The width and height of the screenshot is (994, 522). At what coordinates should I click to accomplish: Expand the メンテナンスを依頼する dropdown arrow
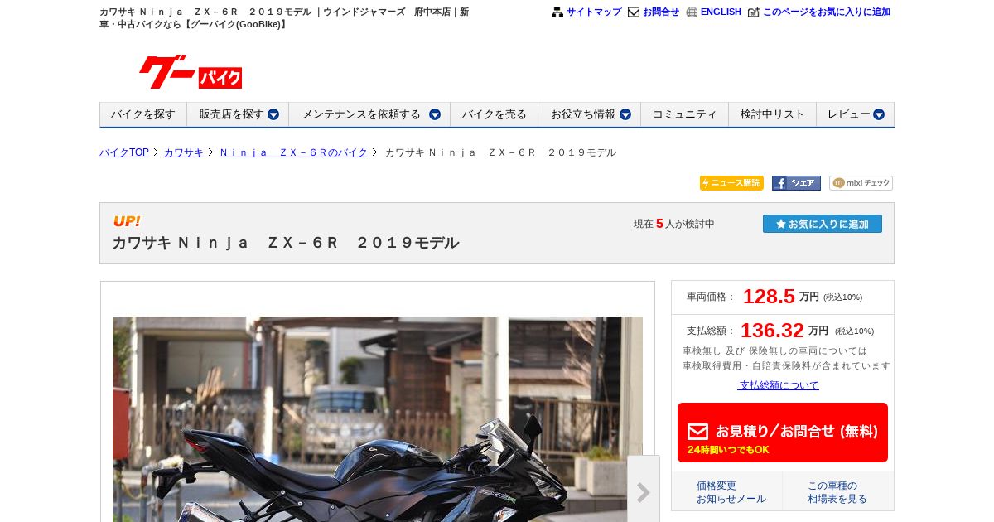click(435, 114)
